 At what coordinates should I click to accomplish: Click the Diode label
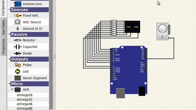pos(27,53)
